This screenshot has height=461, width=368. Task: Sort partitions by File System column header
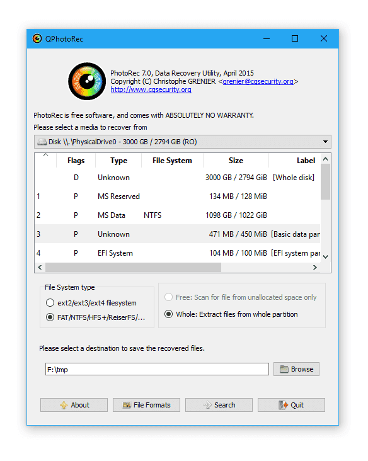pyautogui.click(x=172, y=161)
